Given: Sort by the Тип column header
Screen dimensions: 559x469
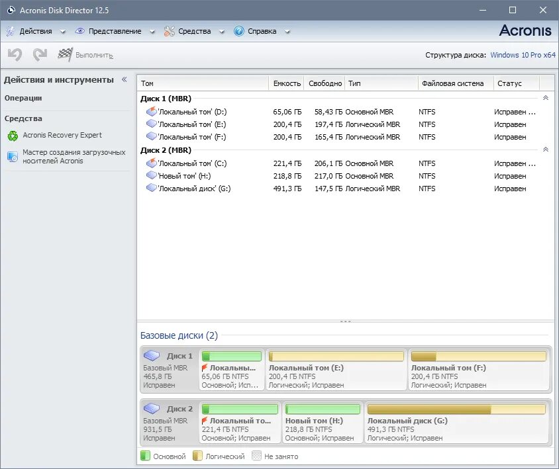Looking at the screenshot, I should pyautogui.click(x=381, y=83).
